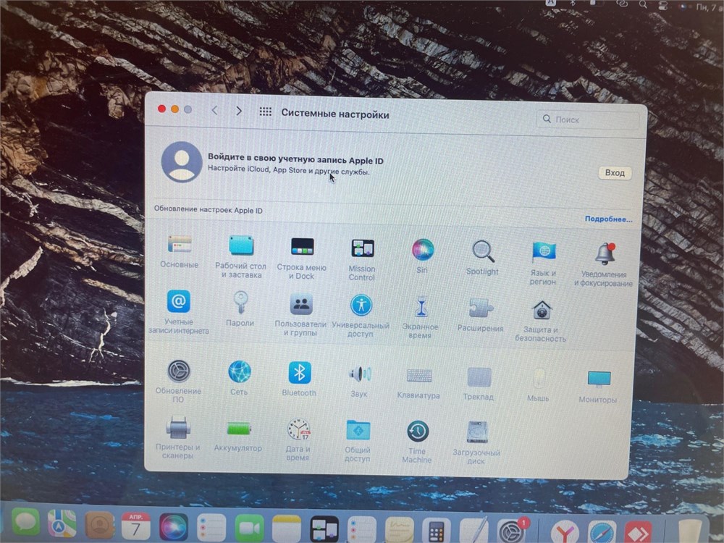
Task: Open the Основные preferences pane
Action: tap(179, 252)
